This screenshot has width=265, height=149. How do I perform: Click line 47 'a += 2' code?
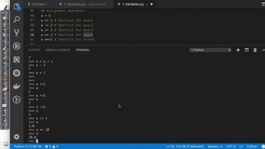pos(46,20)
